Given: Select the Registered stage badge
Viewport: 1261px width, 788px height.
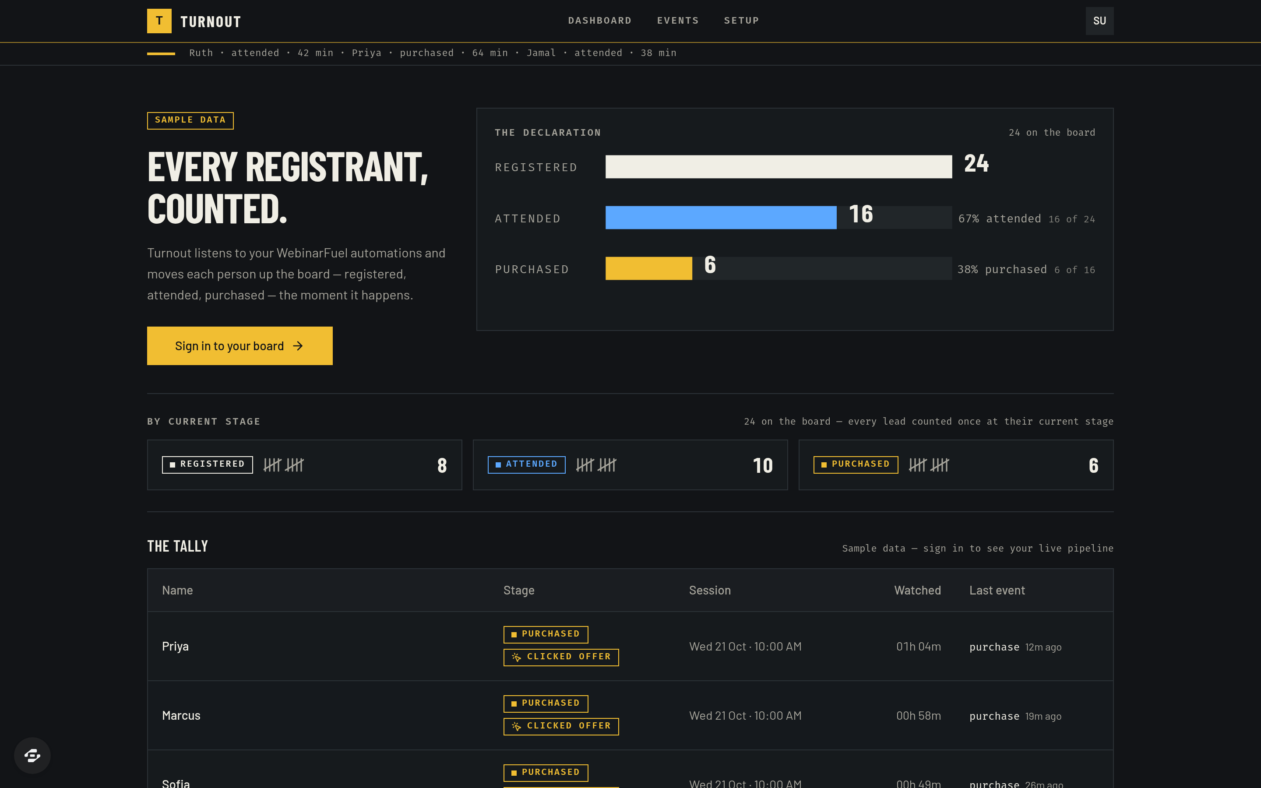Looking at the screenshot, I should pyautogui.click(x=208, y=465).
